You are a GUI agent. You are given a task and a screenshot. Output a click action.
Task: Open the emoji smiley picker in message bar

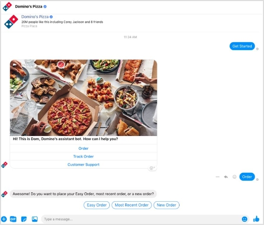pyautogui.click(x=244, y=219)
